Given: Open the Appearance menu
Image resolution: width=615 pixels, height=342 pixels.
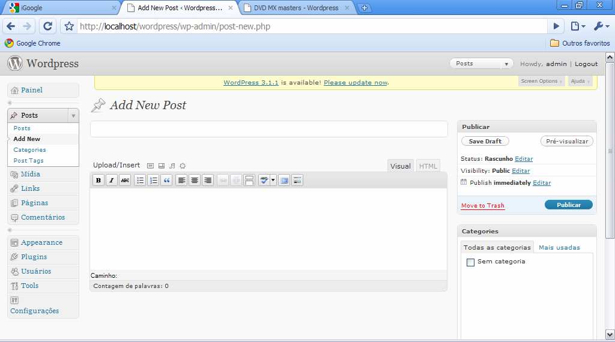Looking at the screenshot, I should tap(41, 242).
